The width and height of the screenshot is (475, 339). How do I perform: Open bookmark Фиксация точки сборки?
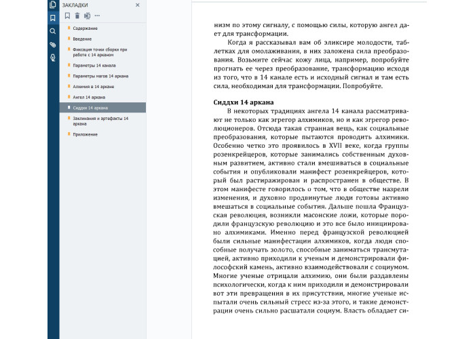(95, 52)
